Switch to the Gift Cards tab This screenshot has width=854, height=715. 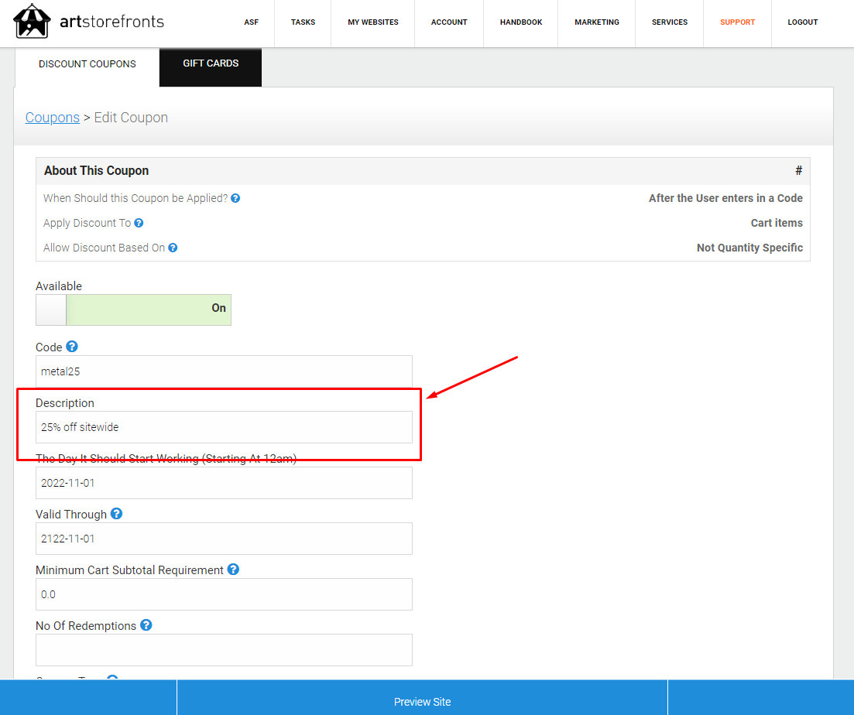tap(210, 63)
